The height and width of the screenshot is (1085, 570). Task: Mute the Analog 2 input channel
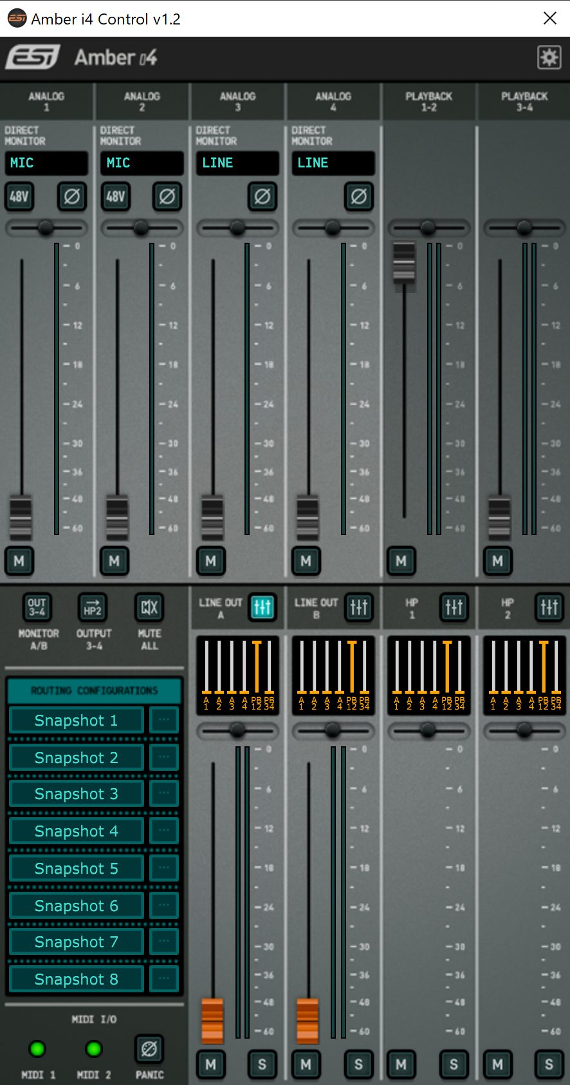tap(115, 561)
